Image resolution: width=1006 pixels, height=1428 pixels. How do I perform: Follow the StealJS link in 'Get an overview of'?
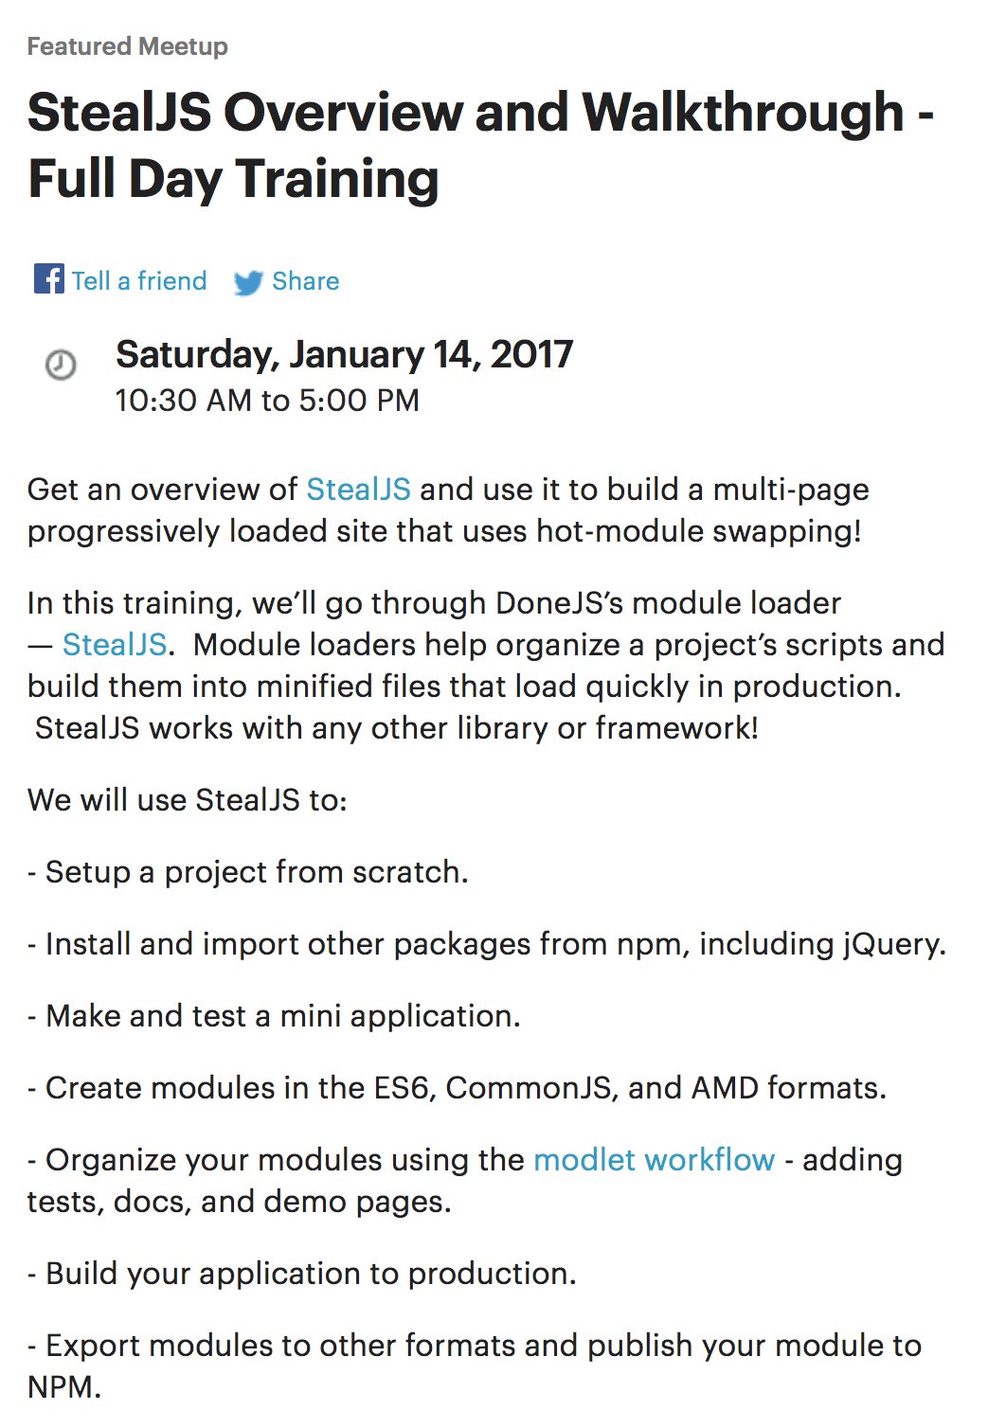[358, 490]
